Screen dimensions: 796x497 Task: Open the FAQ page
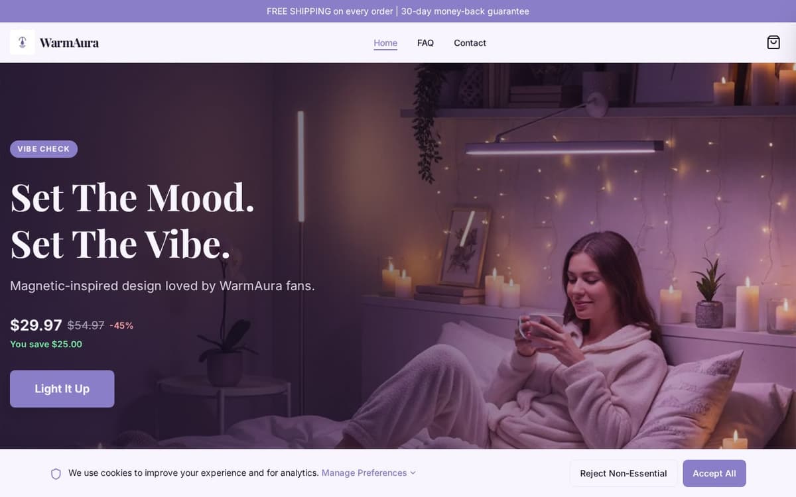click(425, 43)
